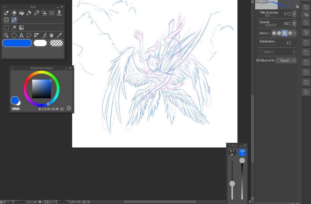Toggle the transparent color swatch
The image size is (311, 204).
[56, 43]
